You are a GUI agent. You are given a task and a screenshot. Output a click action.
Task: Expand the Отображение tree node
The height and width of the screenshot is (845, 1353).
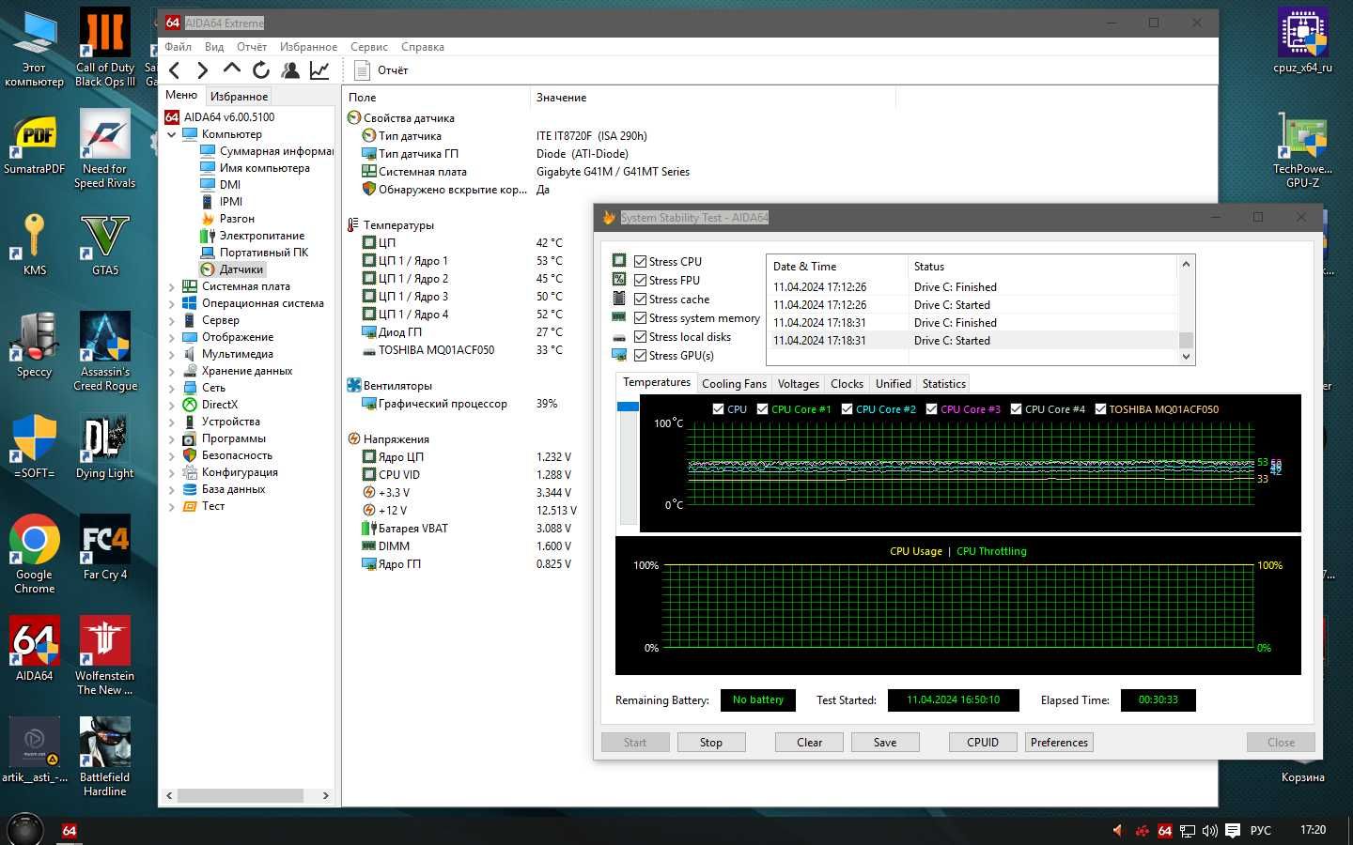pyautogui.click(x=172, y=337)
